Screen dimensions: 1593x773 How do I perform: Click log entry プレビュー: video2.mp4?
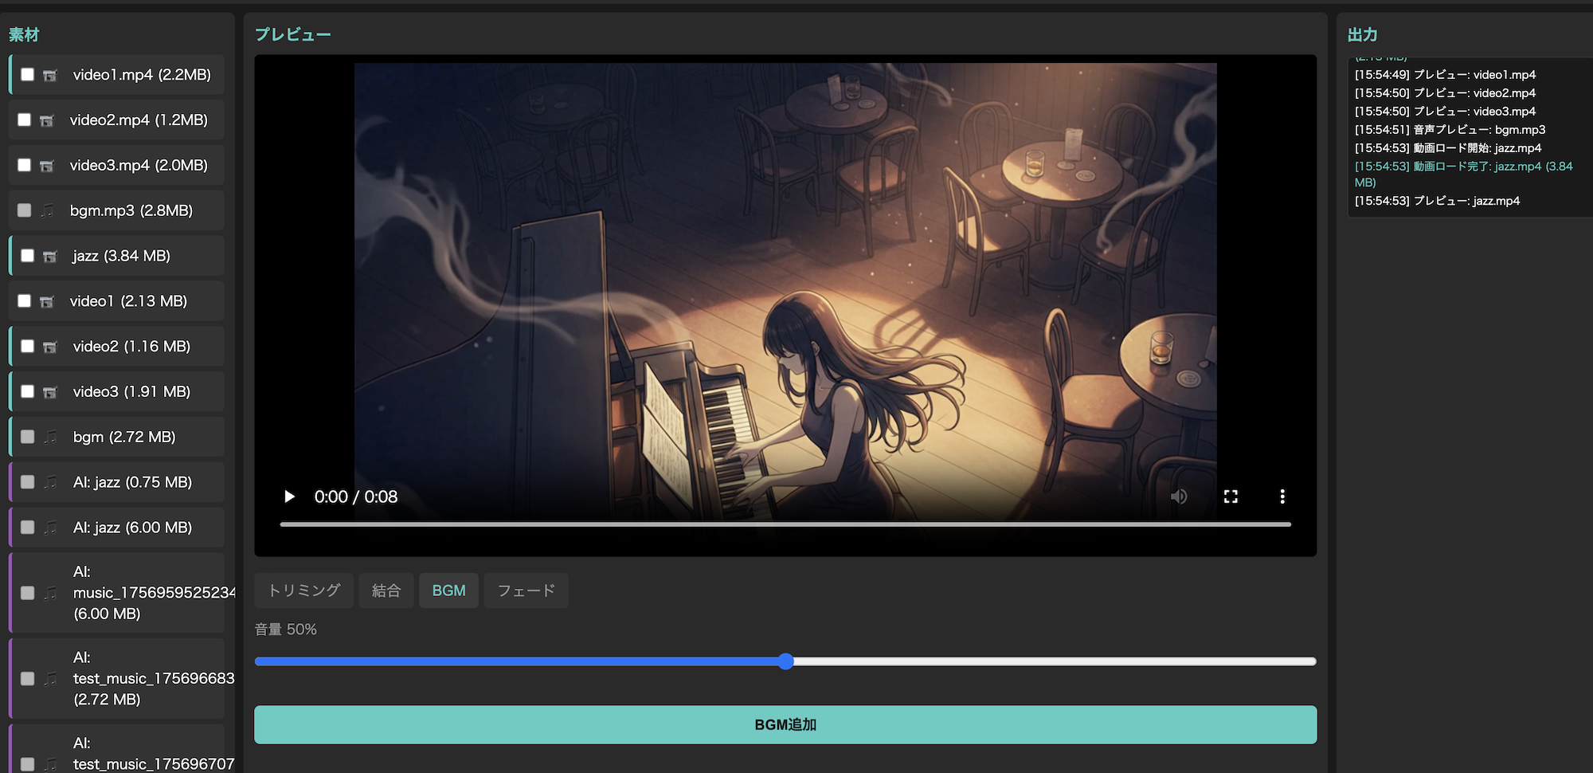click(1445, 92)
